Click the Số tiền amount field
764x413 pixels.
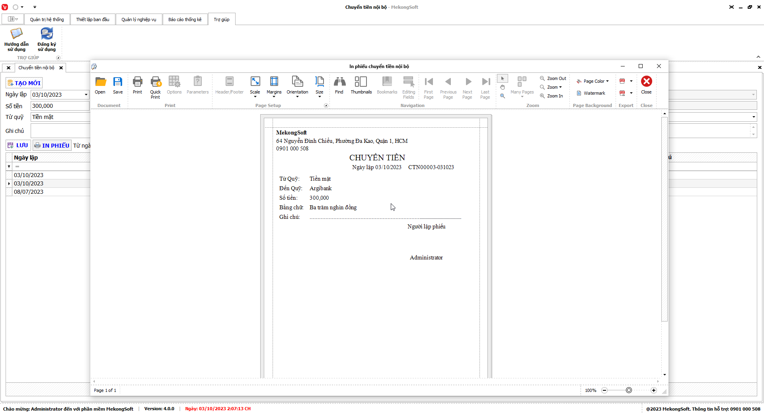[x=60, y=106]
